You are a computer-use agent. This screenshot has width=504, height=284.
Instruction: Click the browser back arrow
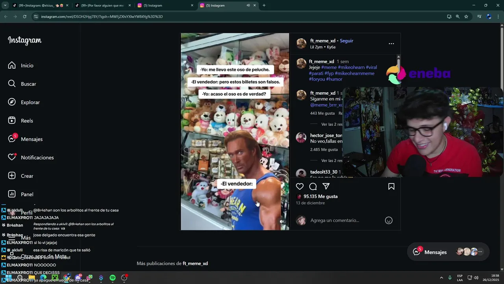coord(6,17)
